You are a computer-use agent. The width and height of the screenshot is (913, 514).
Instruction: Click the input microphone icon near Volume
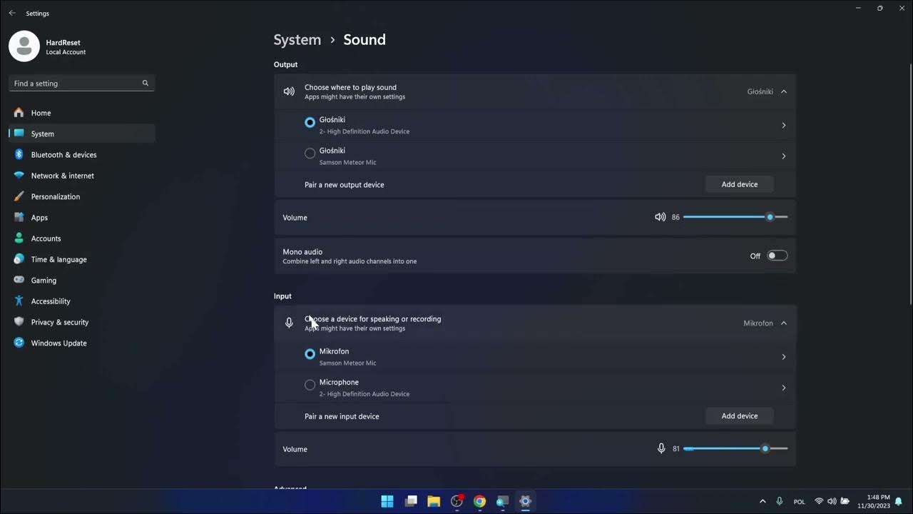click(660, 448)
